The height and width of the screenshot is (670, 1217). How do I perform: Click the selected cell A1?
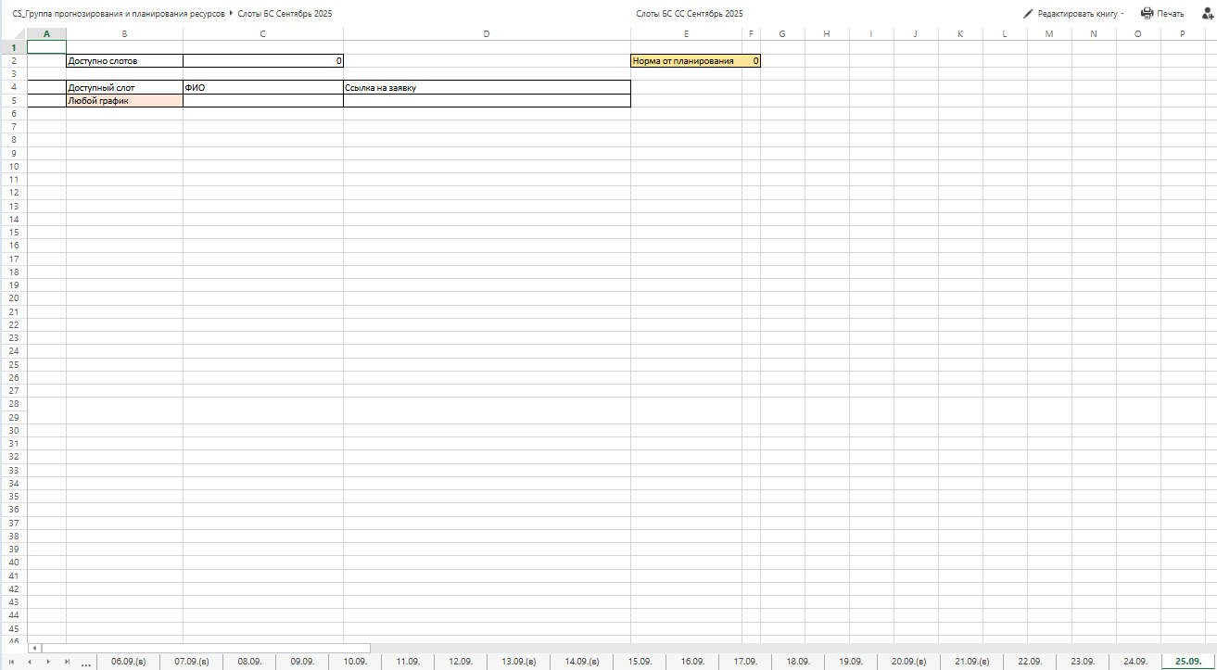pos(47,47)
